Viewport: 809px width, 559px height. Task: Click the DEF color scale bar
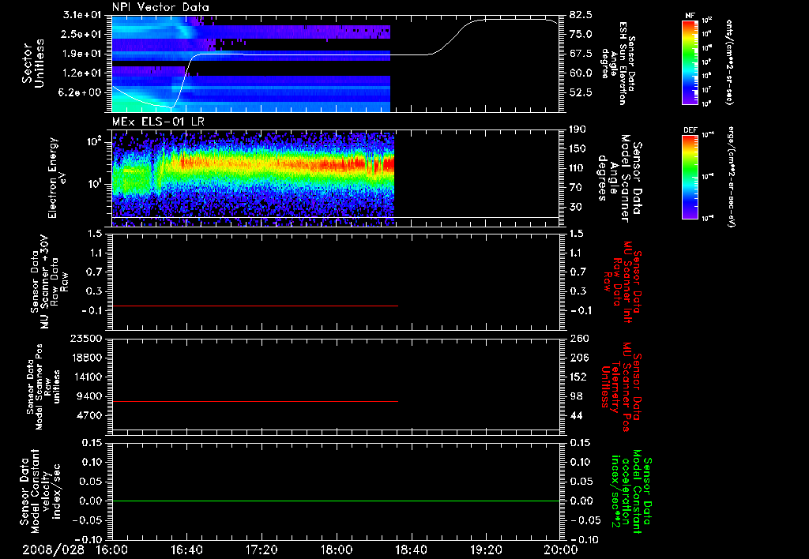pos(690,177)
